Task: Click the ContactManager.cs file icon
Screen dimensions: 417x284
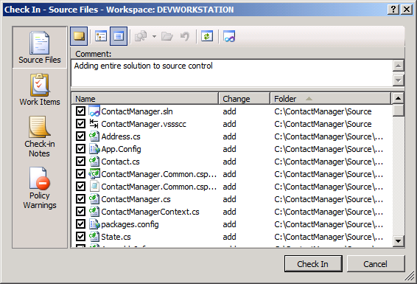Action: (94, 199)
